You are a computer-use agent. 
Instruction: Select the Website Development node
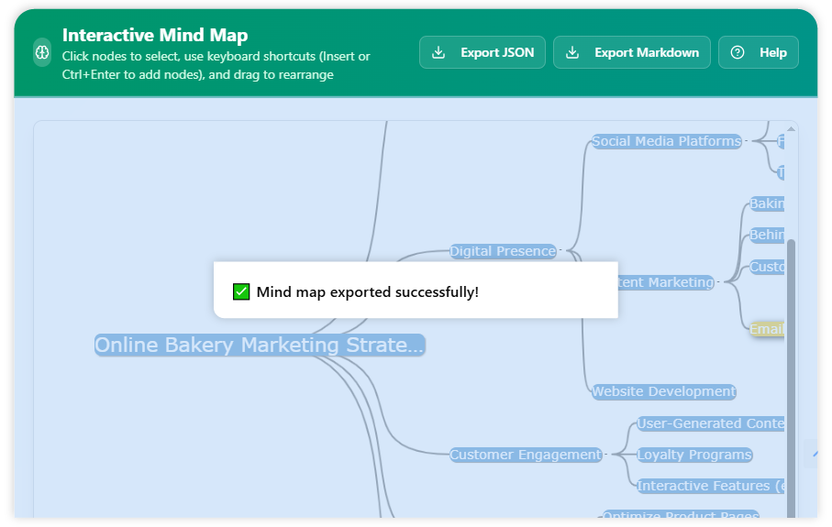(663, 392)
